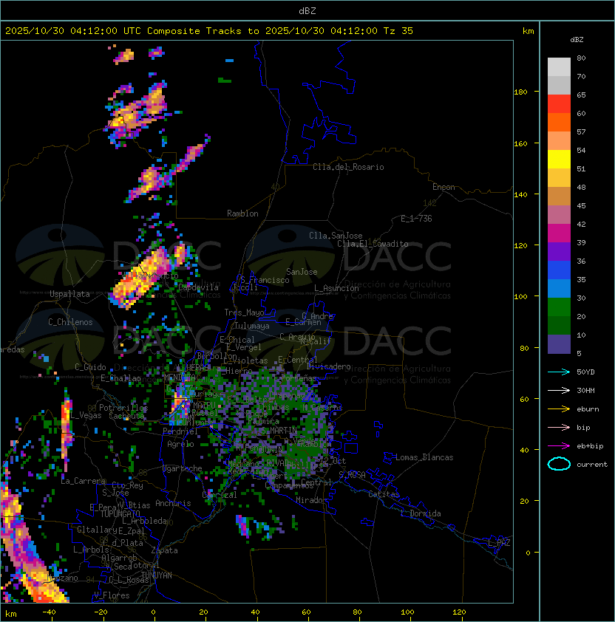This screenshot has width=615, height=622.
Task: Click the C_Guido map label
Action: point(90,367)
